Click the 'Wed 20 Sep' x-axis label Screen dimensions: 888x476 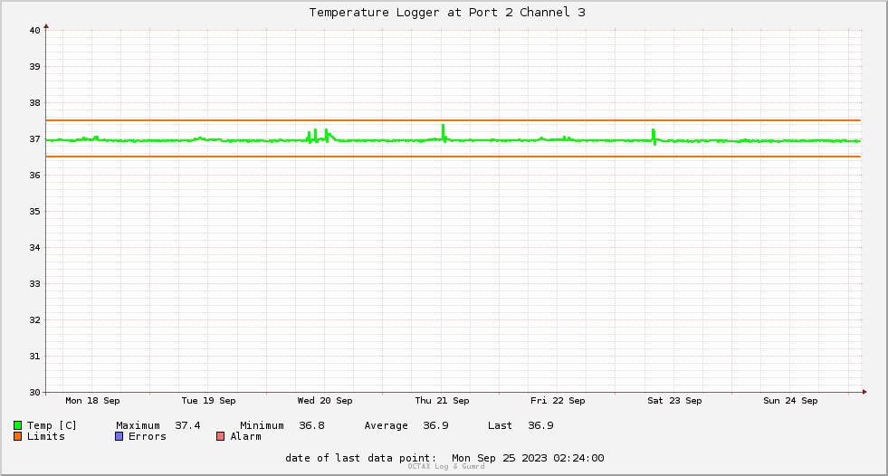pos(325,401)
